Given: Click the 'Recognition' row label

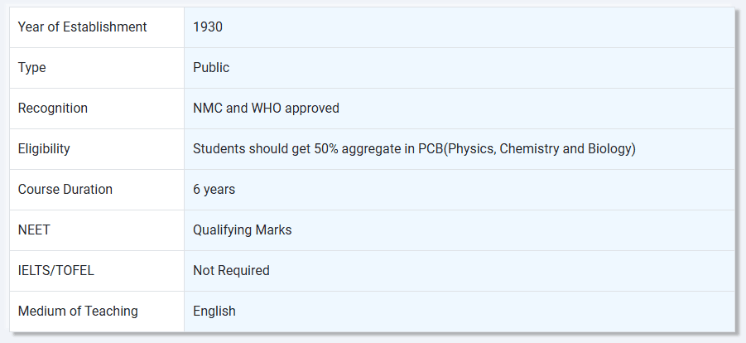Looking at the screenshot, I should [52, 109].
